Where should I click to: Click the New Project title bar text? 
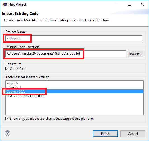(17, 4)
